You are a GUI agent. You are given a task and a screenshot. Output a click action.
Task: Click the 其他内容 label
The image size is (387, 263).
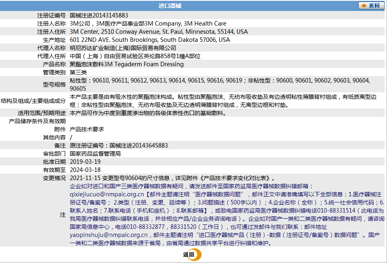[x=54, y=137]
